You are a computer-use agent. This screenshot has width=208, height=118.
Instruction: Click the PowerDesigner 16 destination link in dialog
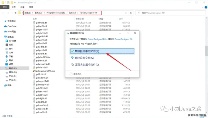[124, 39]
